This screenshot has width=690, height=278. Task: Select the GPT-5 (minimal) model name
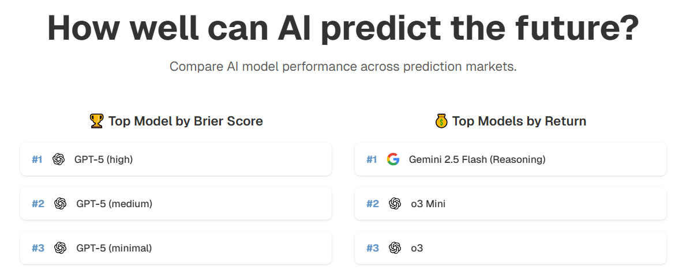pyautogui.click(x=114, y=248)
